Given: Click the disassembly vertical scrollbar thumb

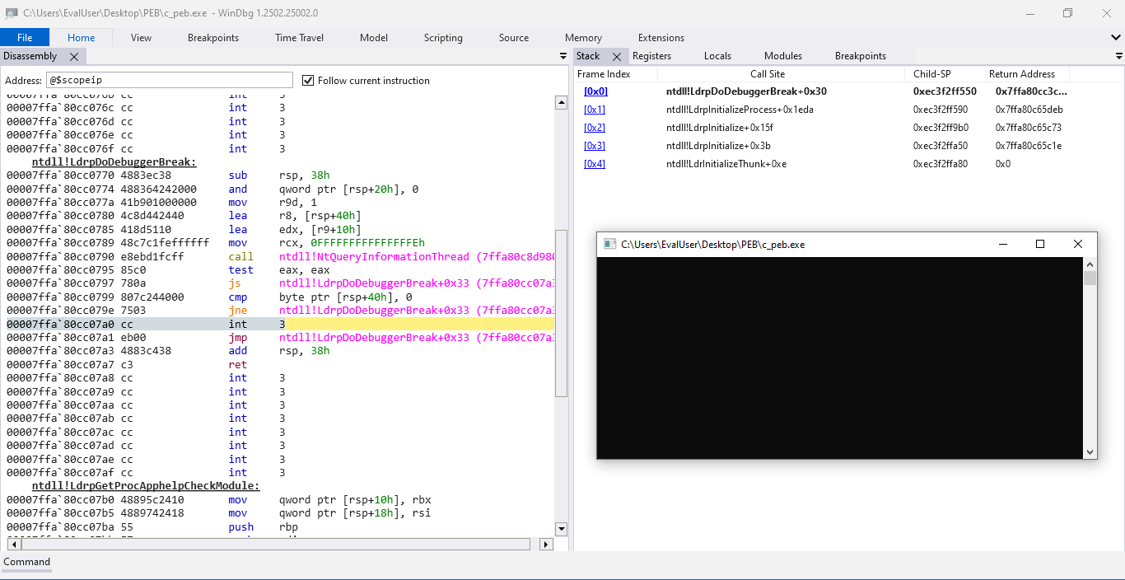Looking at the screenshot, I should coord(562,312).
